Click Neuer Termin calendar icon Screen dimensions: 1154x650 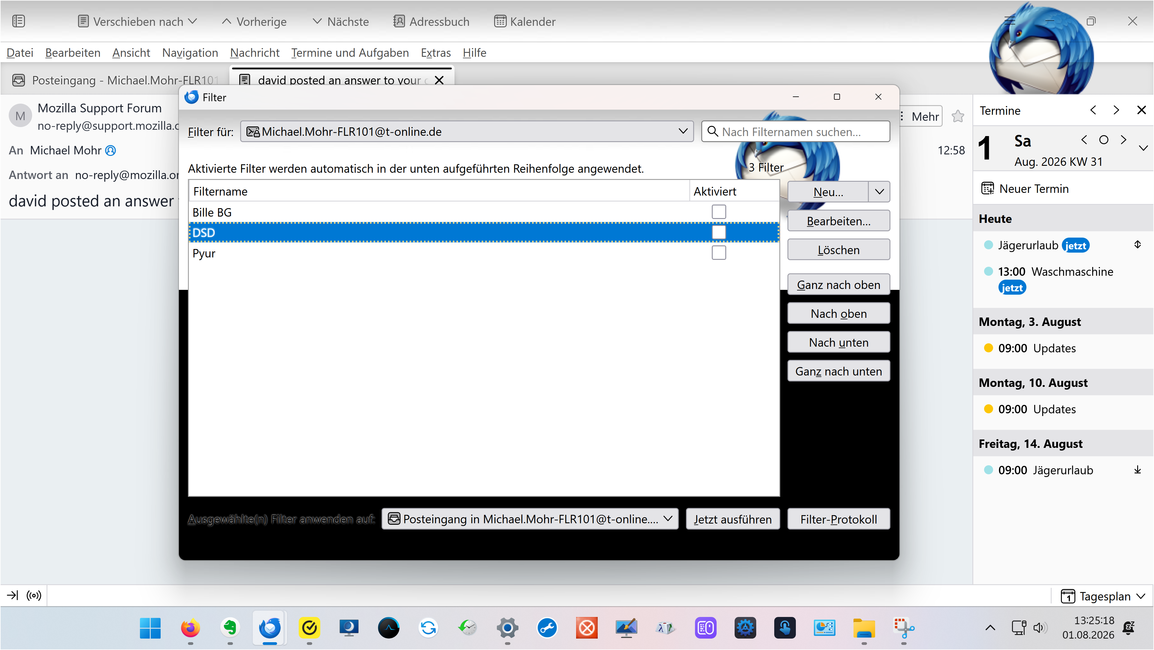point(987,189)
